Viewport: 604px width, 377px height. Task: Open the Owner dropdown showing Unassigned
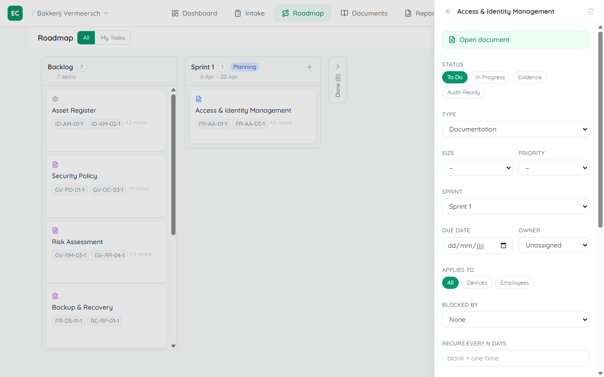(x=554, y=246)
